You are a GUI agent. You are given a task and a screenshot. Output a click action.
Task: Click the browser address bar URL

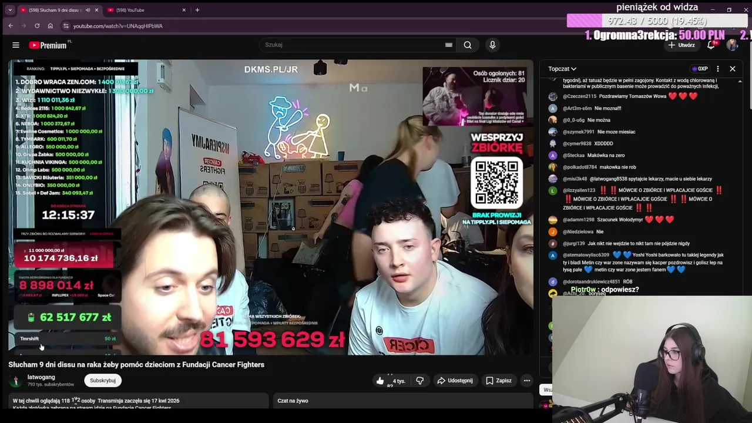[117, 26]
